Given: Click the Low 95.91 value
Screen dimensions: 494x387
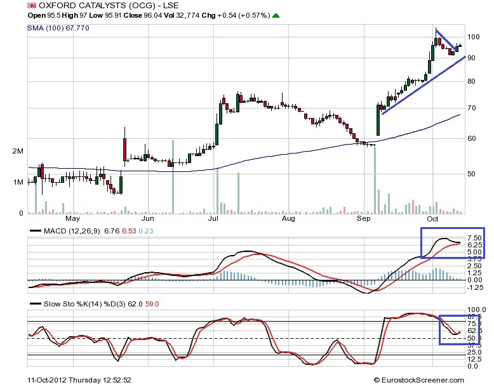Looking at the screenshot, I should pos(104,15).
